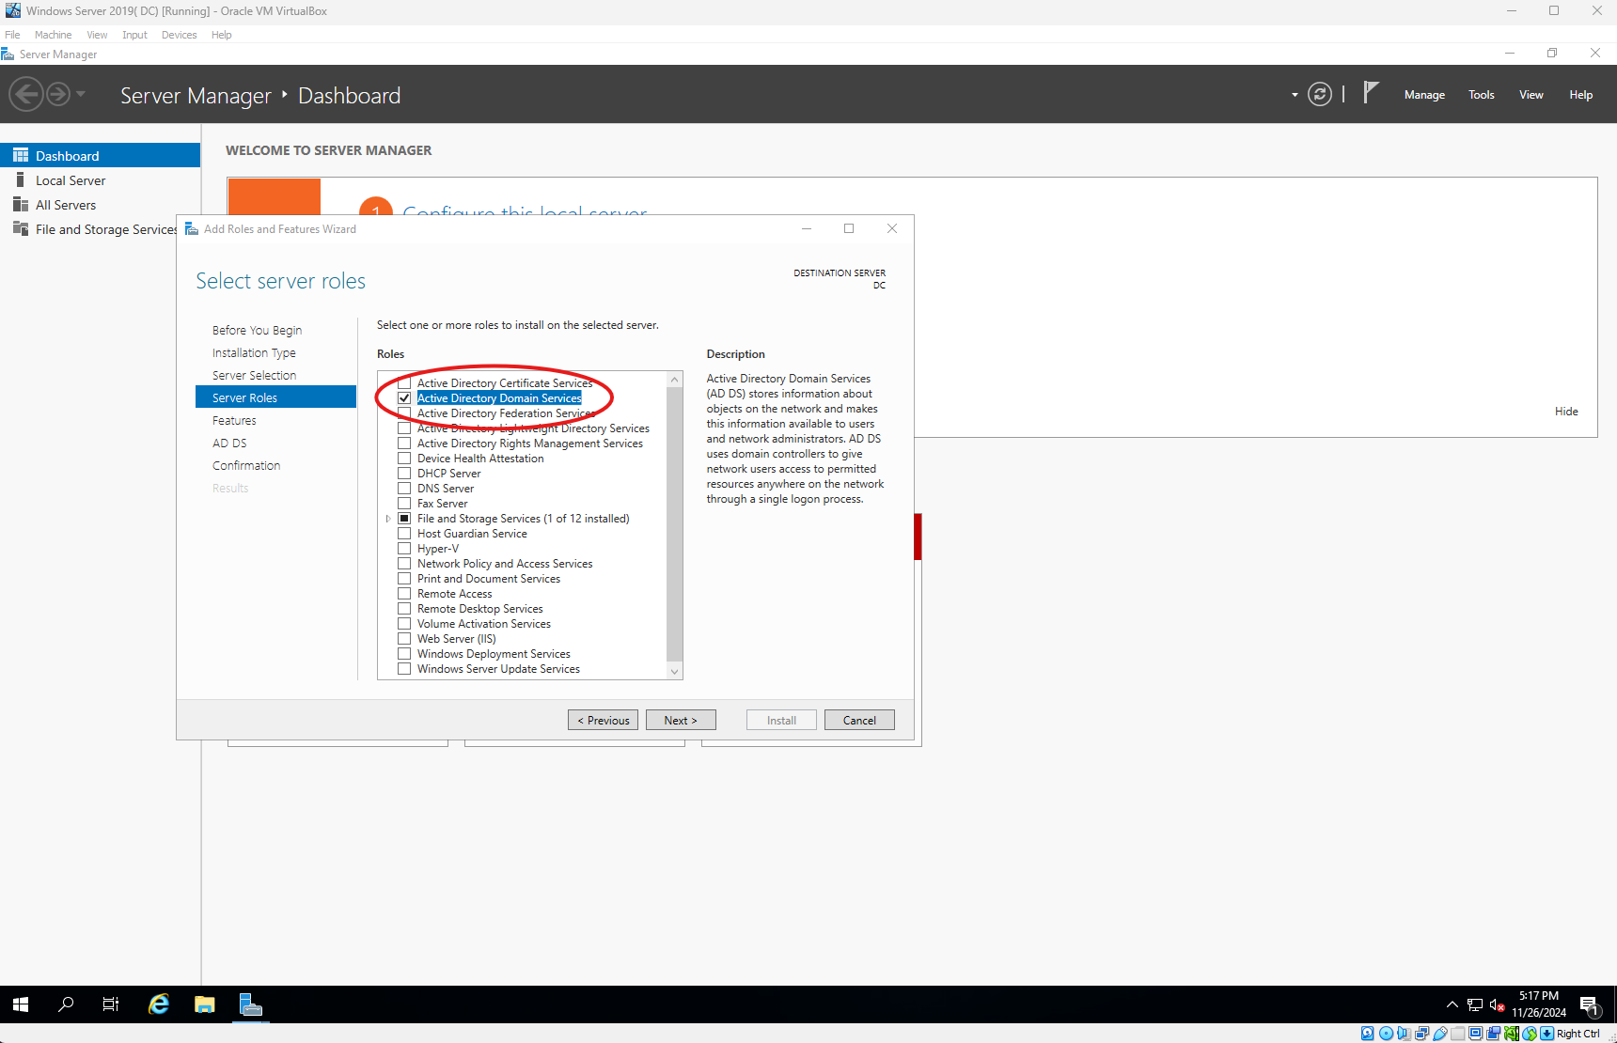This screenshot has width=1617, height=1043.
Task: Click the Previous button in wizard
Action: point(603,720)
